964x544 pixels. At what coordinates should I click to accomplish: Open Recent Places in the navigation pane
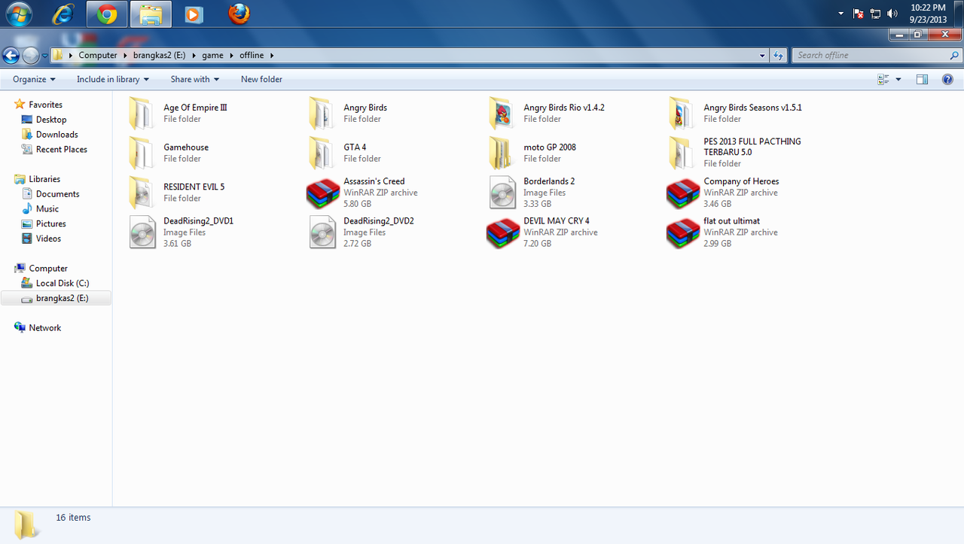click(62, 150)
